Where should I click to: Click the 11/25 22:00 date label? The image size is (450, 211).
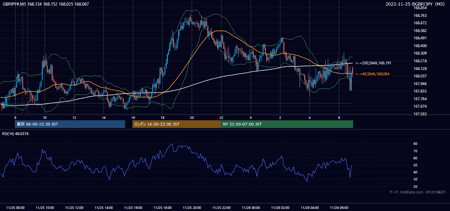(221, 207)
